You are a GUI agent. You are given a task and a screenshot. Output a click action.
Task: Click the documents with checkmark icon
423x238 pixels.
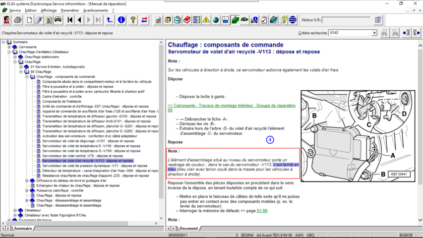click(39, 20)
